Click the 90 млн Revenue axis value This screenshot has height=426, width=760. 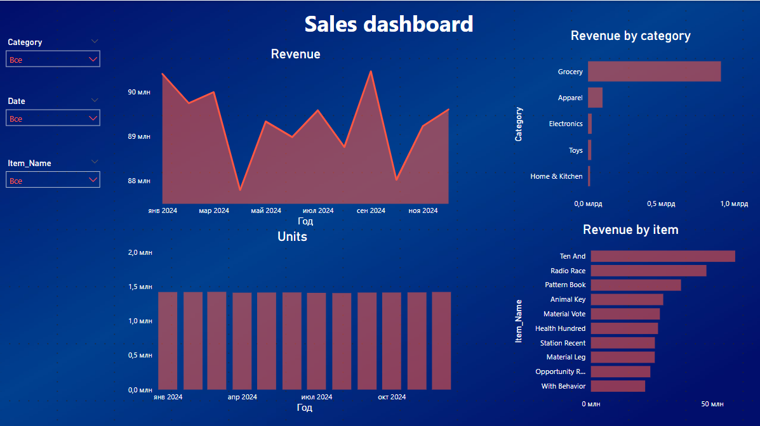(139, 92)
